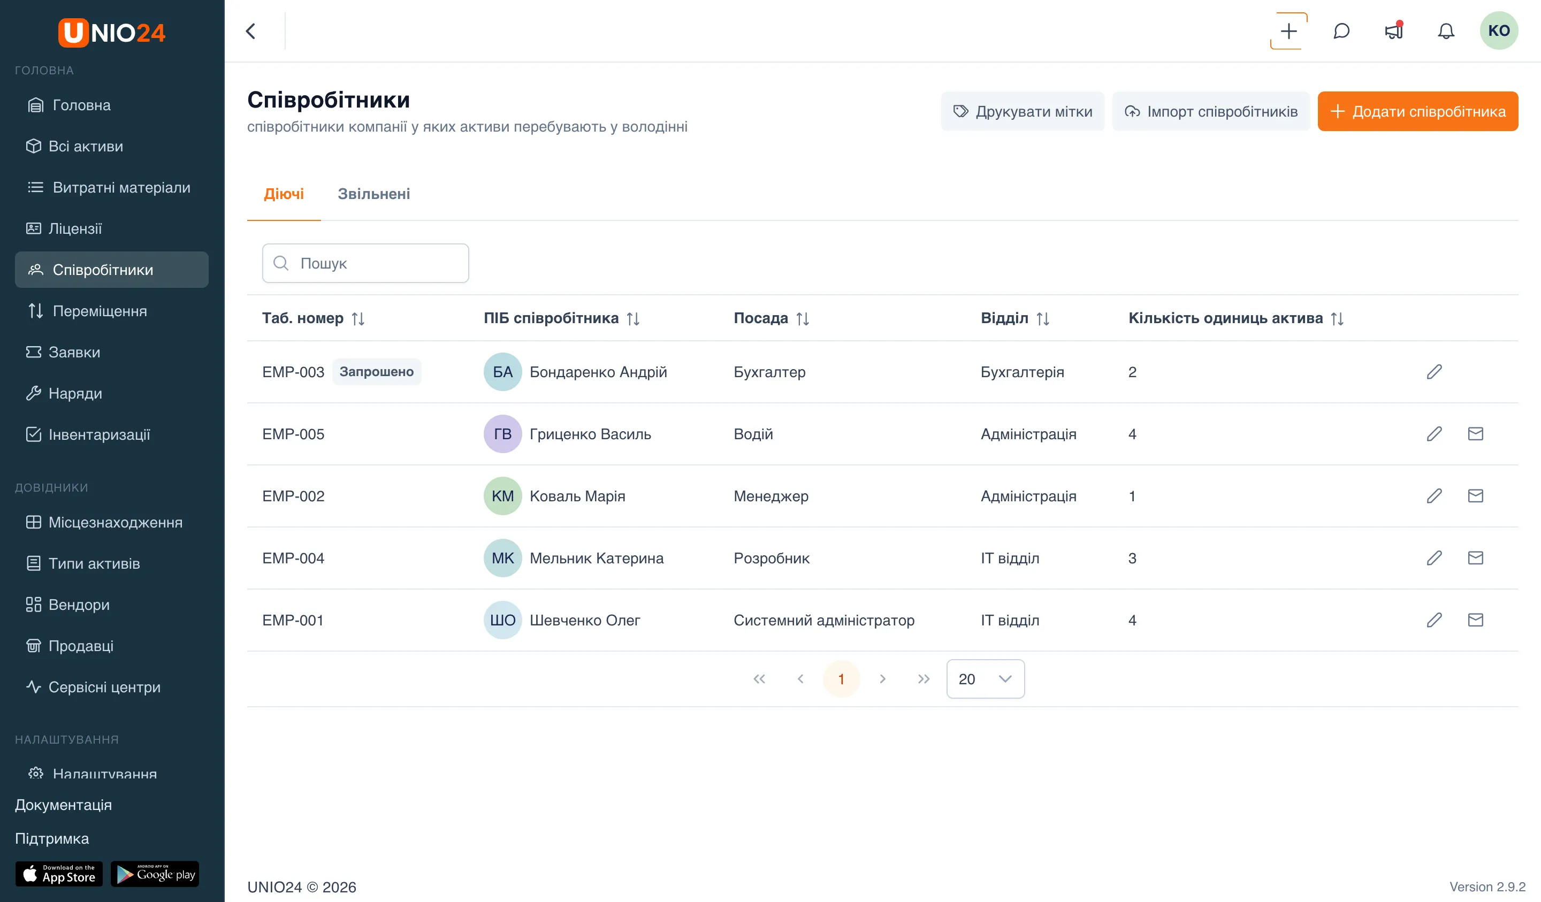The image size is (1541, 902).
Task: Edit employee Коваль Марія with pencil icon
Action: 1434,496
